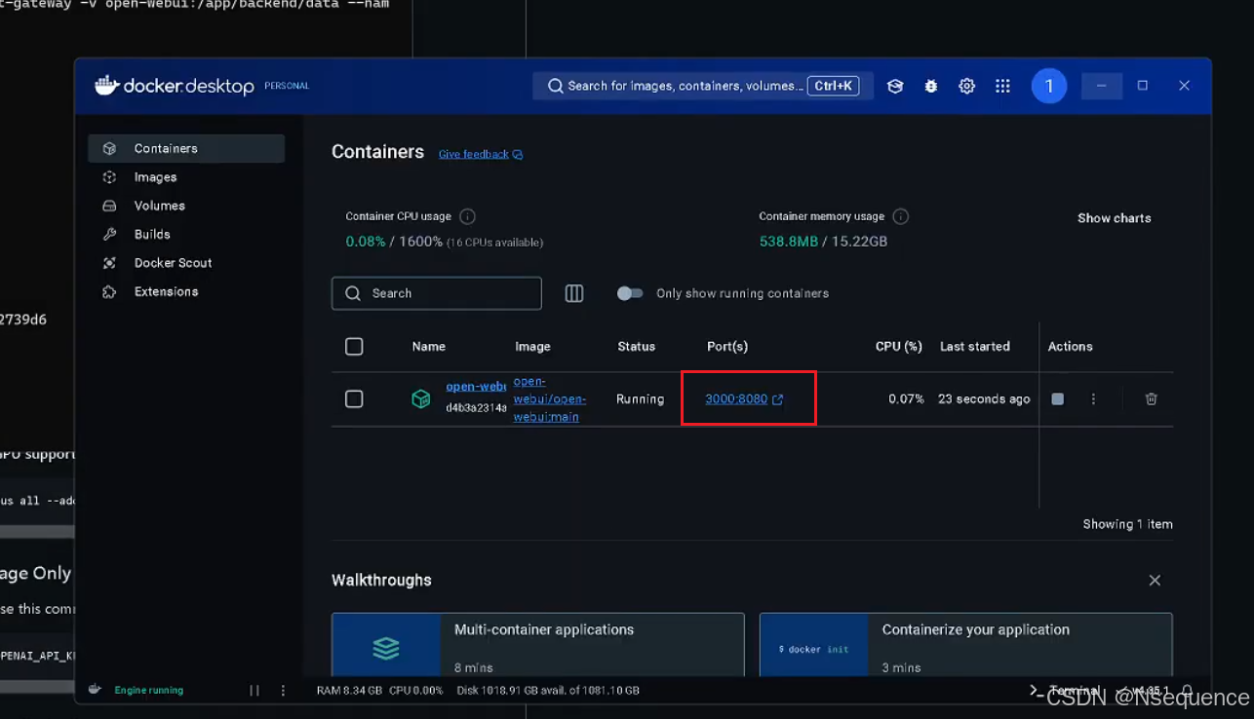Screen dimensions: 1254x719
Task: Show info for Container CPU usage
Action: tap(467, 216)
